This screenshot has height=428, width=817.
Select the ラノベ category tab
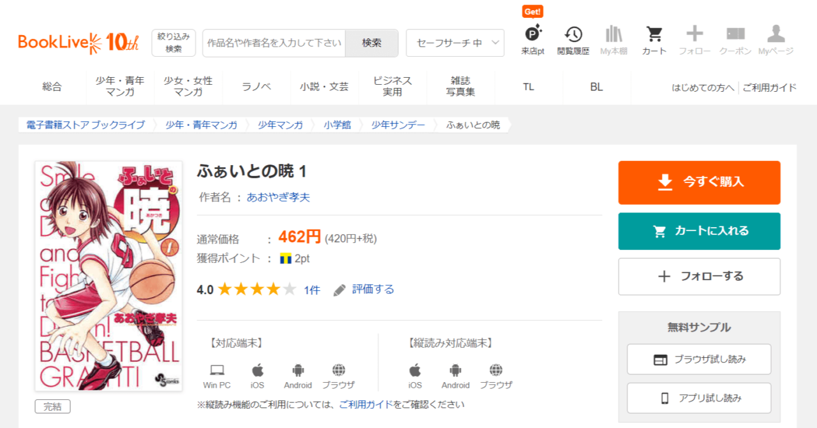(x=257, y=87)
